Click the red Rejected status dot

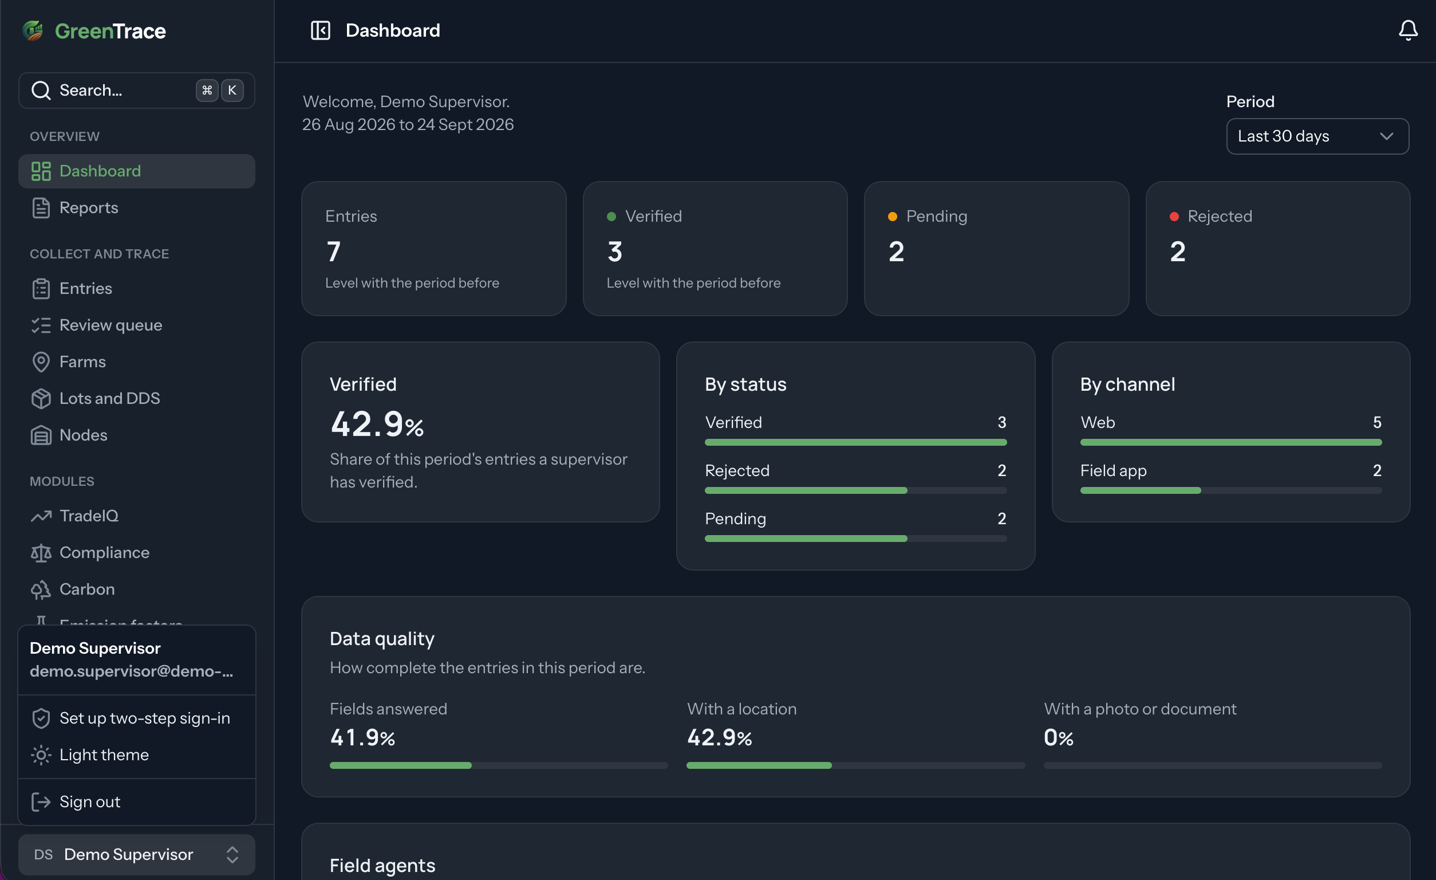click(1174, 217)
